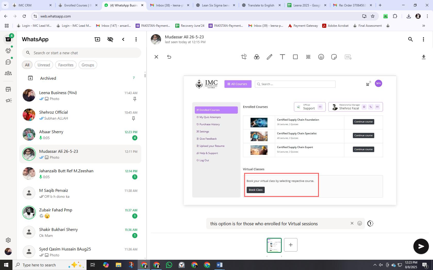The image size is (433, 270).
Task: Select the crop and rotate tool
Action: (x=244, y=57)
